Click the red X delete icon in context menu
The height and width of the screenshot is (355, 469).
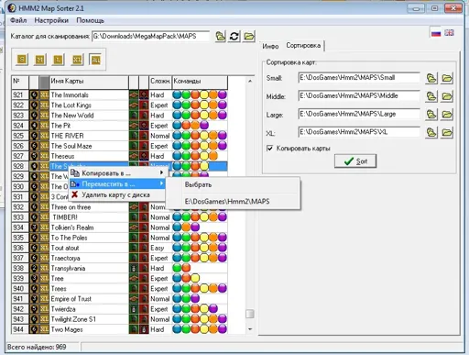(75, 194)
